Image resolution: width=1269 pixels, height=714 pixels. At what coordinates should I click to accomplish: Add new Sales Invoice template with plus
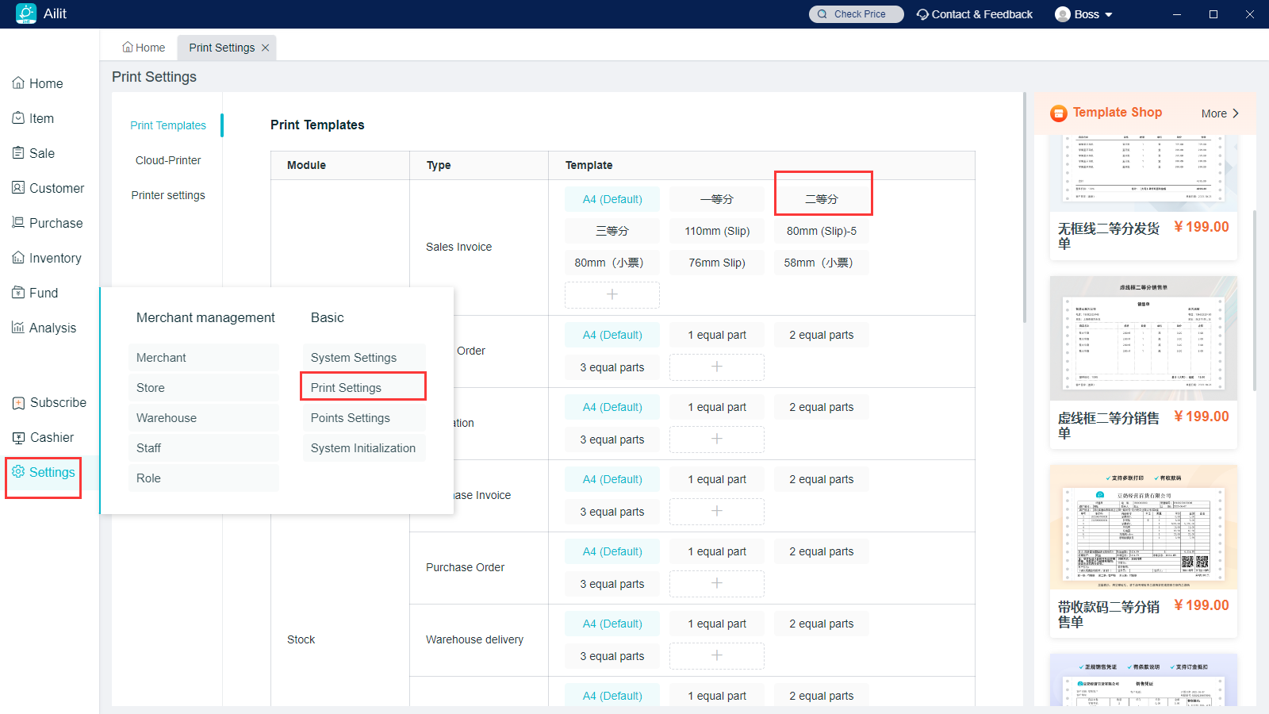pyautogui.click(x=612, y=294)
